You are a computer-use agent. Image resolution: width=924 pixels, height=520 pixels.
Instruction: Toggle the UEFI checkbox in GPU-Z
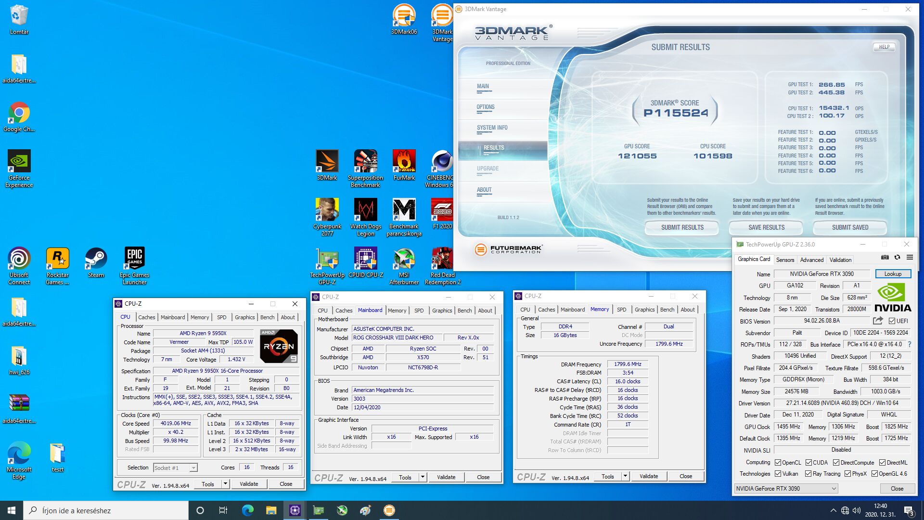(892, 321)
